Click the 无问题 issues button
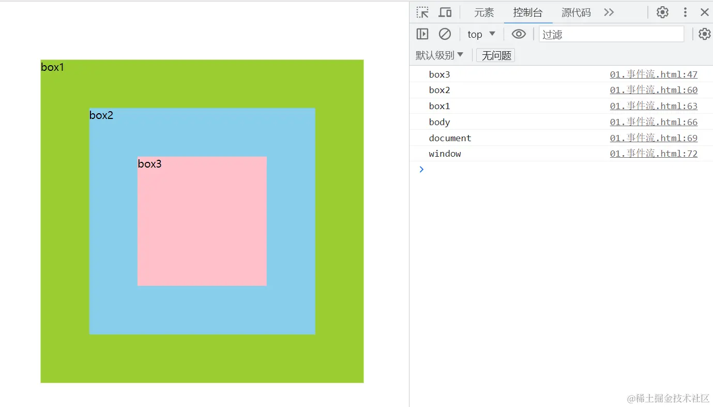 (x=496, y=55)
